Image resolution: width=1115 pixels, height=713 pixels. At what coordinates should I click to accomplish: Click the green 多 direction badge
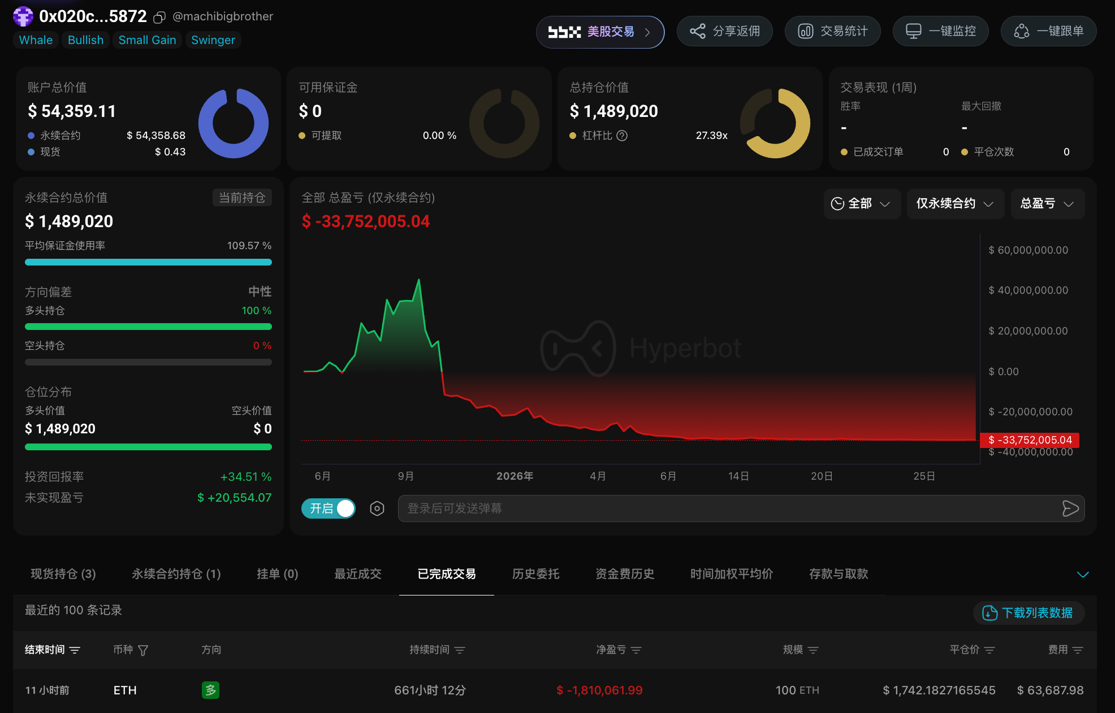coord(211,690)
